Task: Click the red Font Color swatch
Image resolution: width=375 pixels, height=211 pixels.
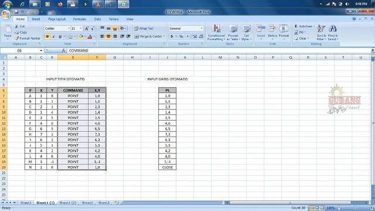Action: click(x=90, y=36)
